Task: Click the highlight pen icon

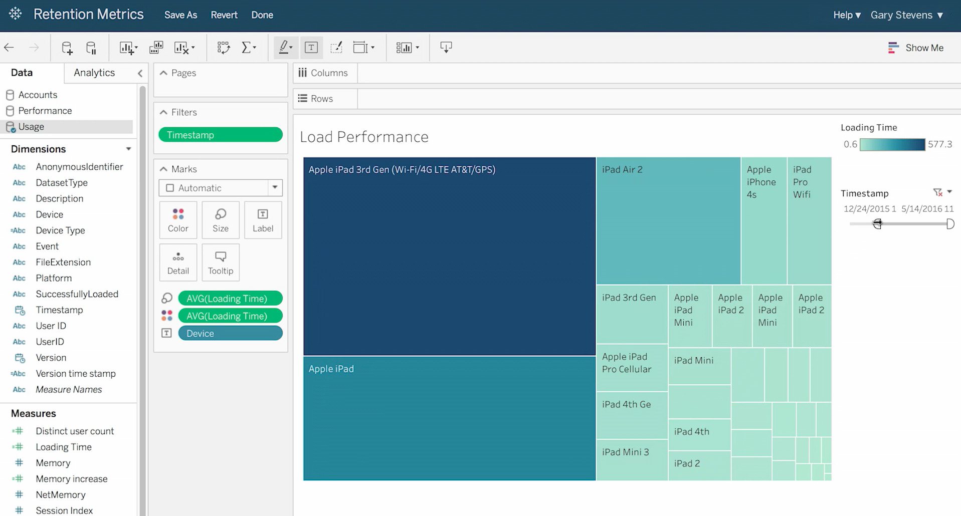Action: click(286, 48)
